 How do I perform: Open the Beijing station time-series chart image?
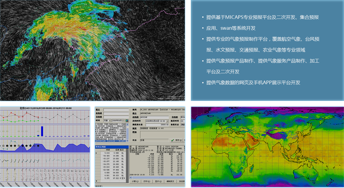45,147
